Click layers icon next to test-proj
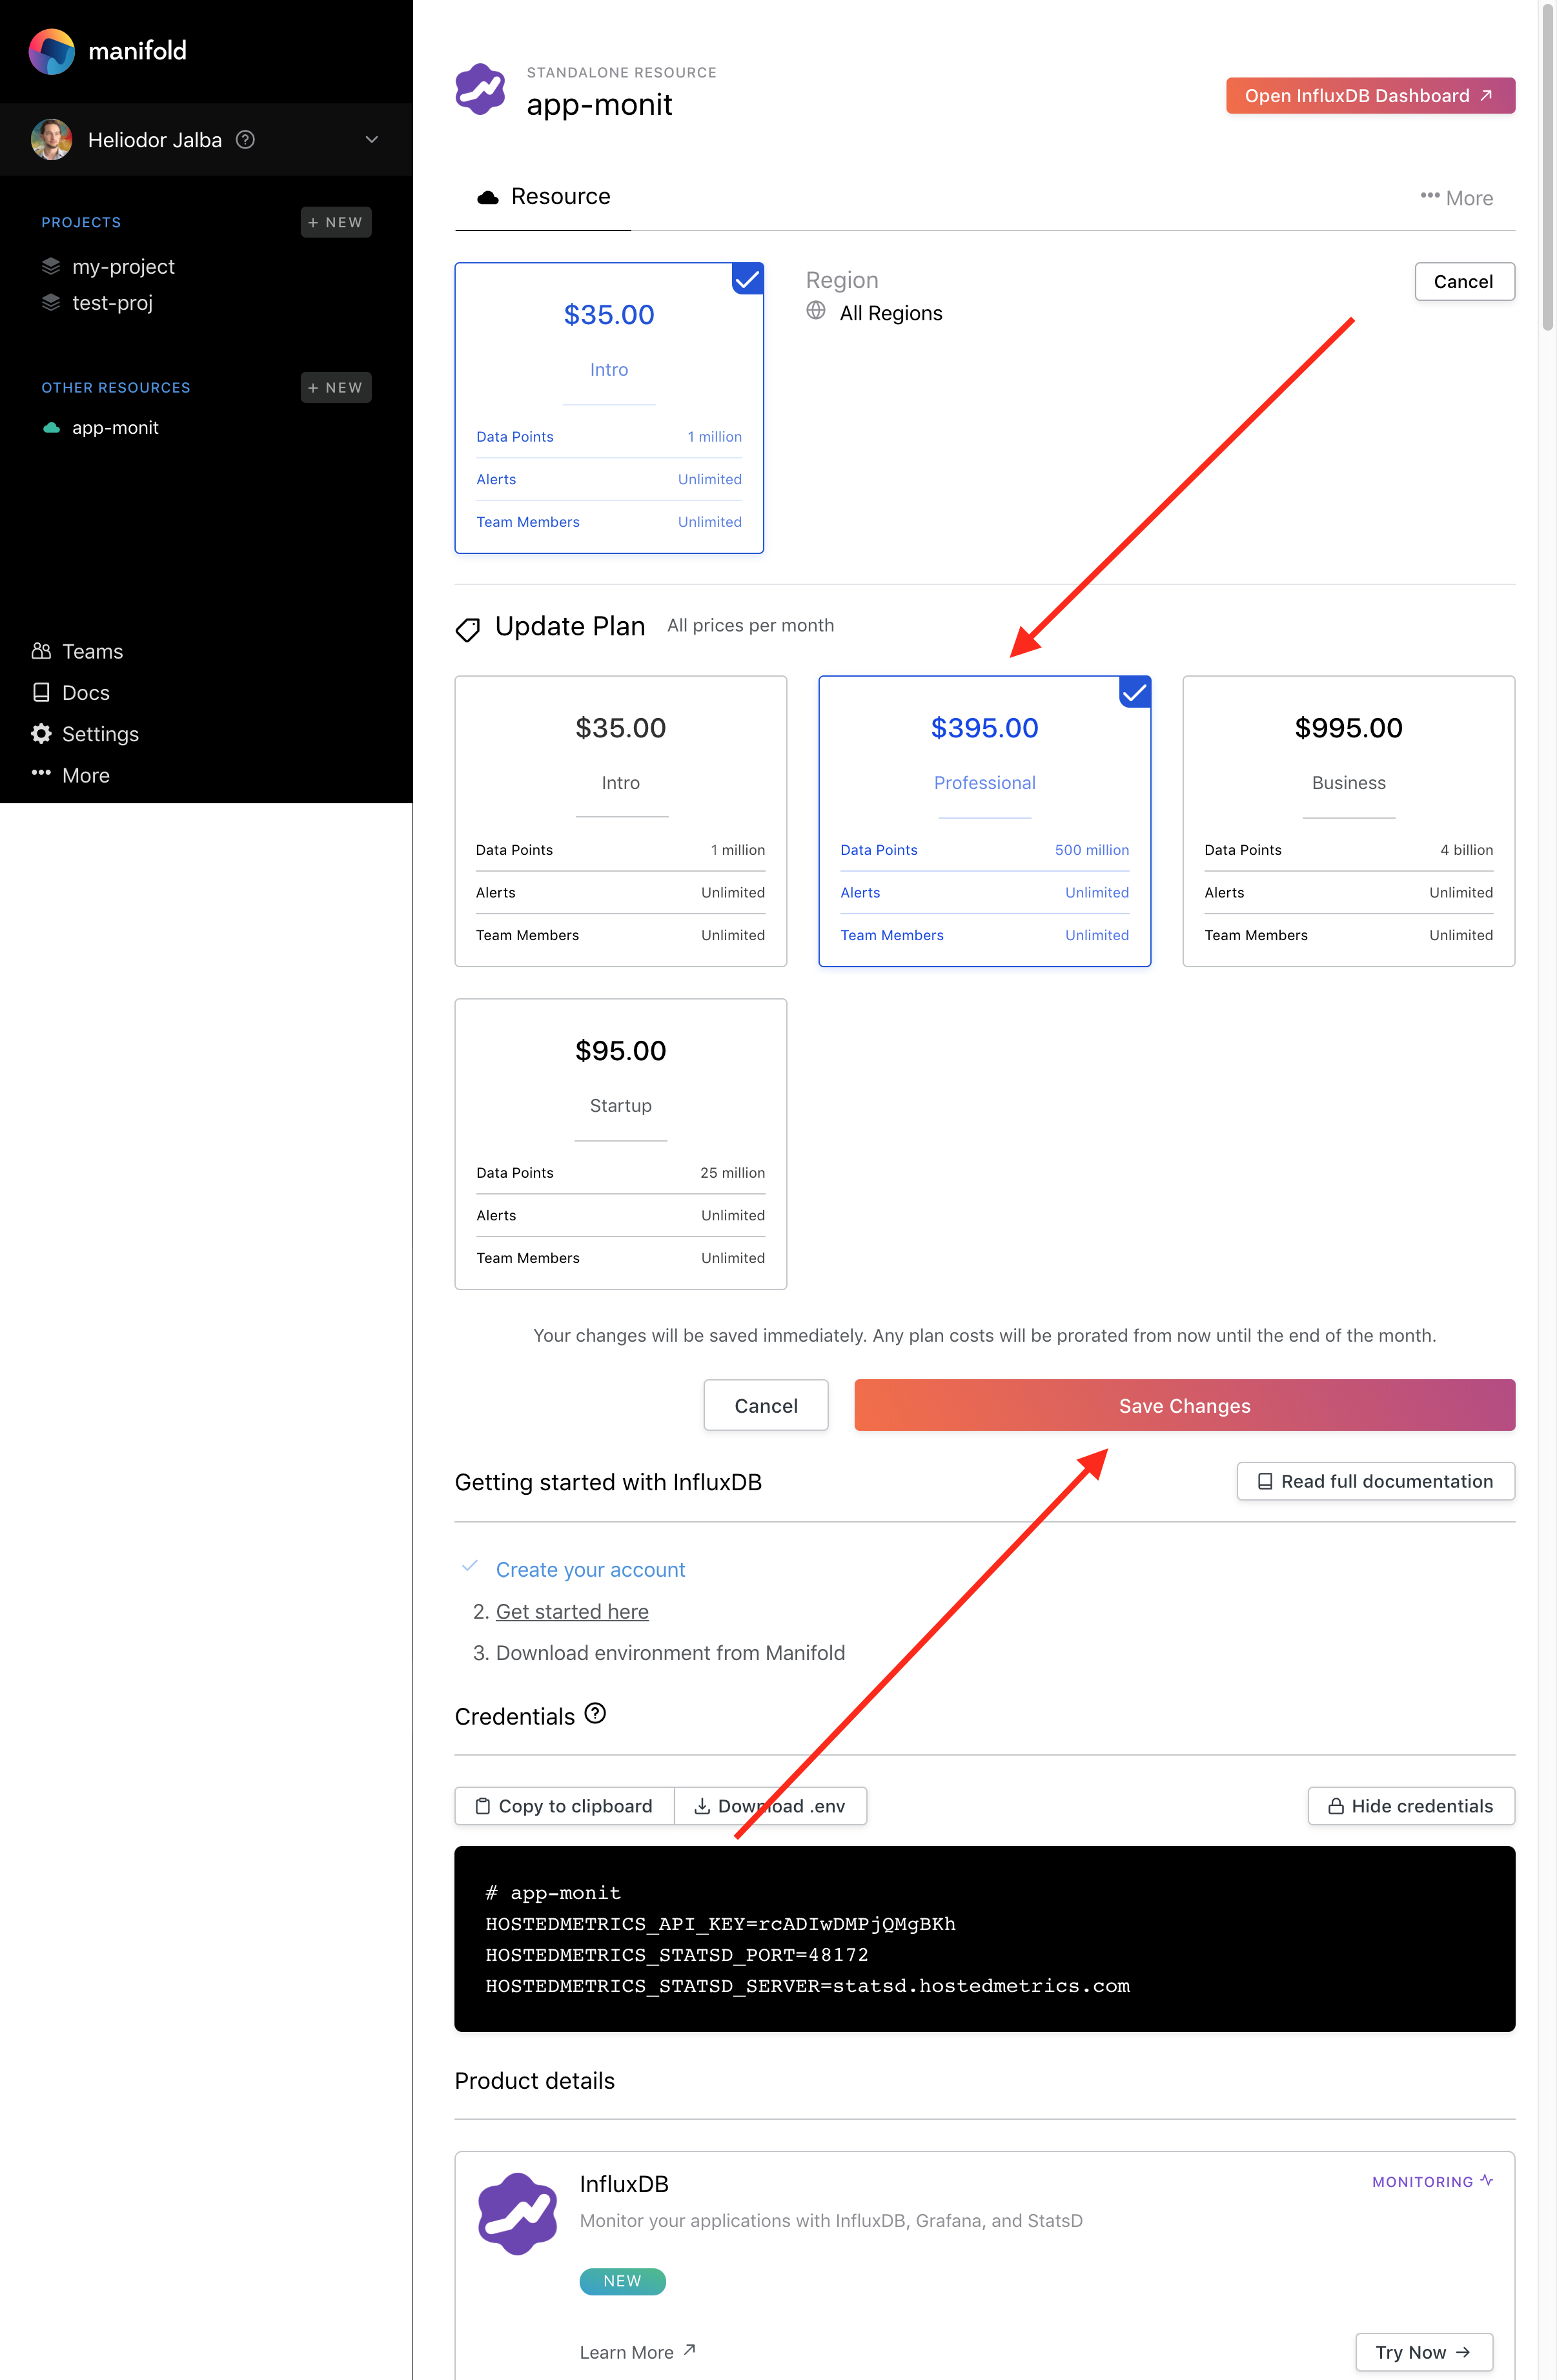Screen dimensions: 1557x2380 click(x=51, y=302)
